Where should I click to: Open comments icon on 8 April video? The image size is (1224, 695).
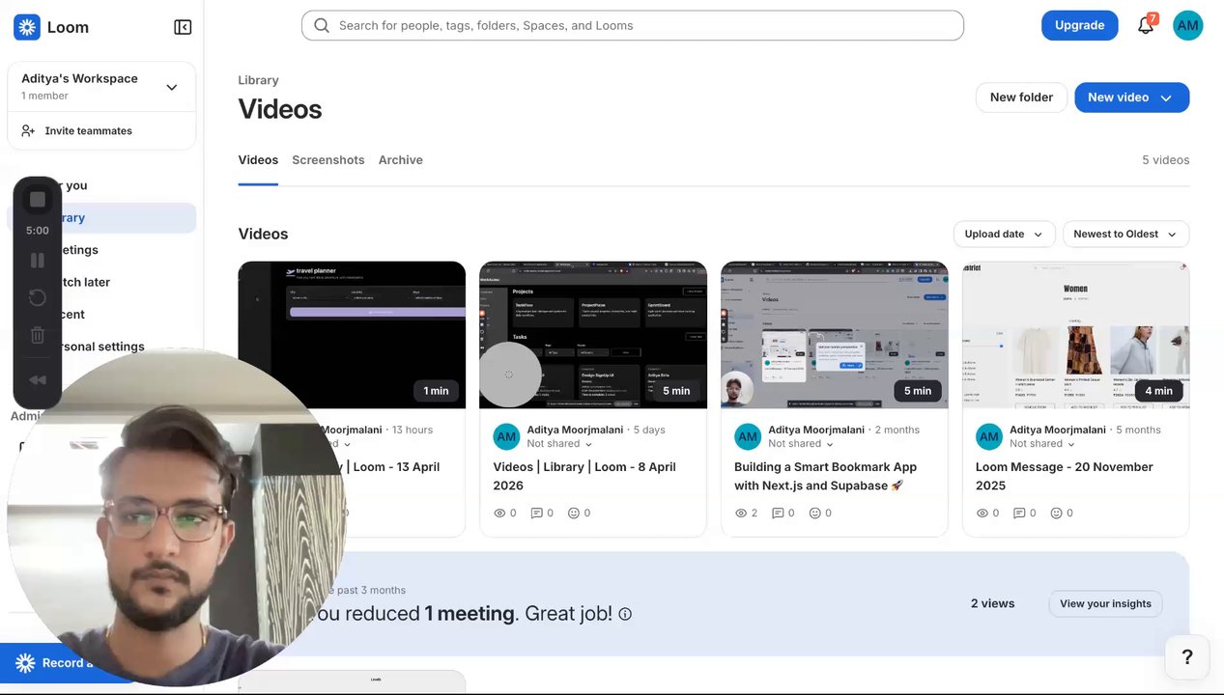pos(537,514)
